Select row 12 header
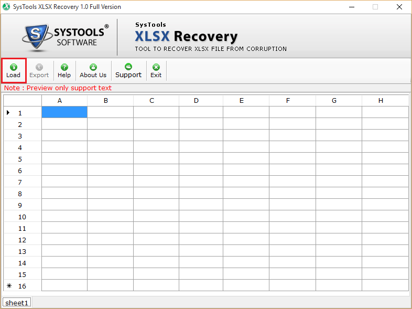Screen dimensions: 412x309 (23, 240)
